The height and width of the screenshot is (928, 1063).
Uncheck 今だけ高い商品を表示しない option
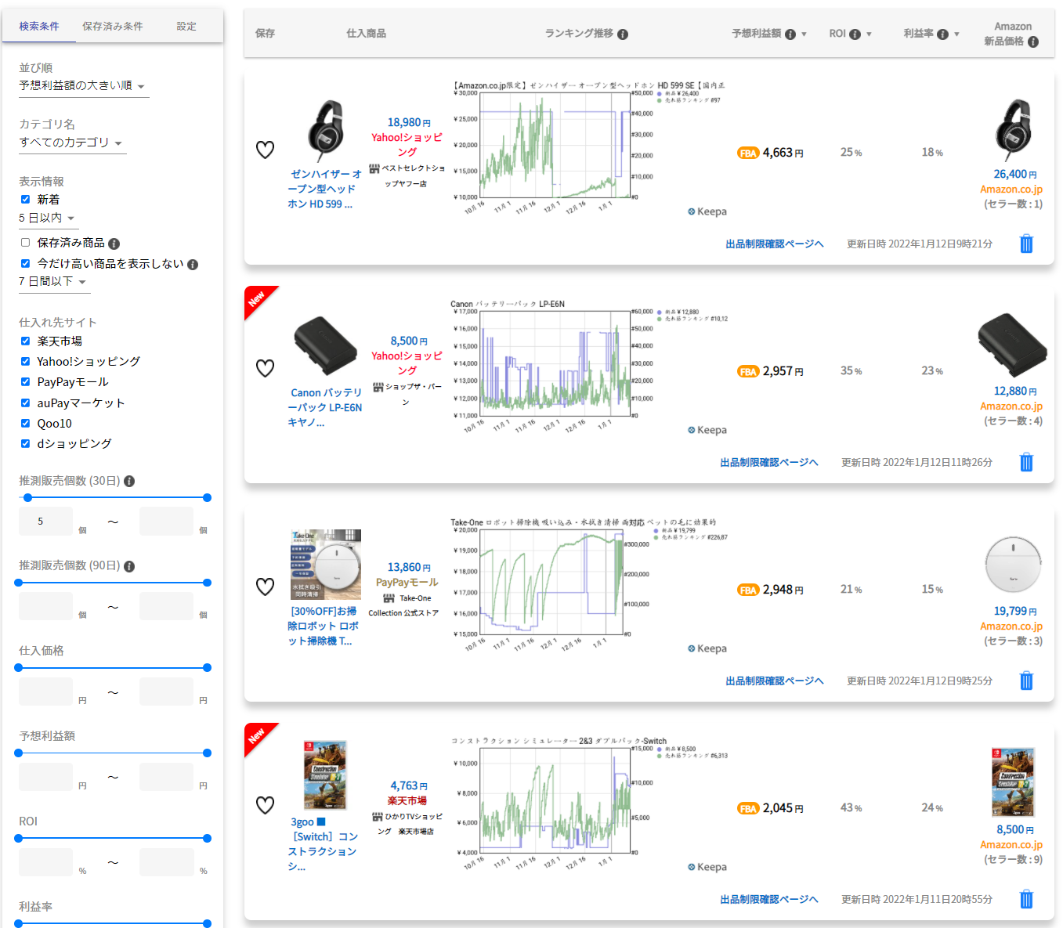tap(25, 264)
